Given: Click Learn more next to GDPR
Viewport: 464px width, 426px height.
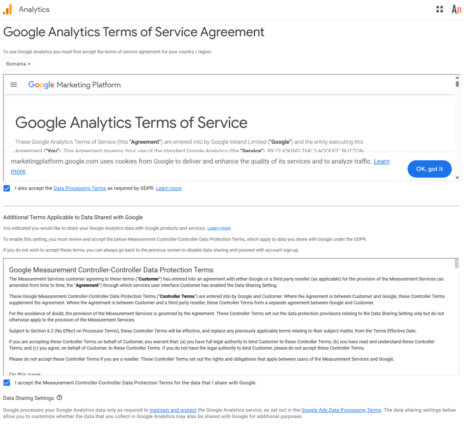Looking at the screenshot, I should [169, 188].
